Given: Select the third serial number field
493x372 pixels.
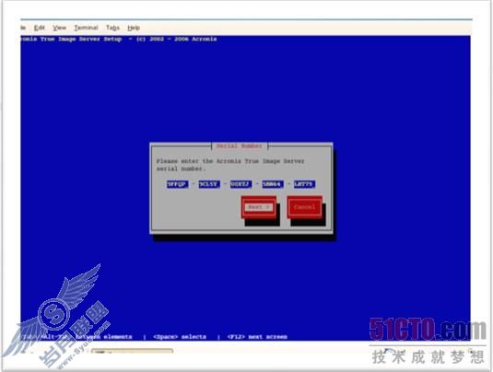Looking at the screenshot, I should click(241, 184).
